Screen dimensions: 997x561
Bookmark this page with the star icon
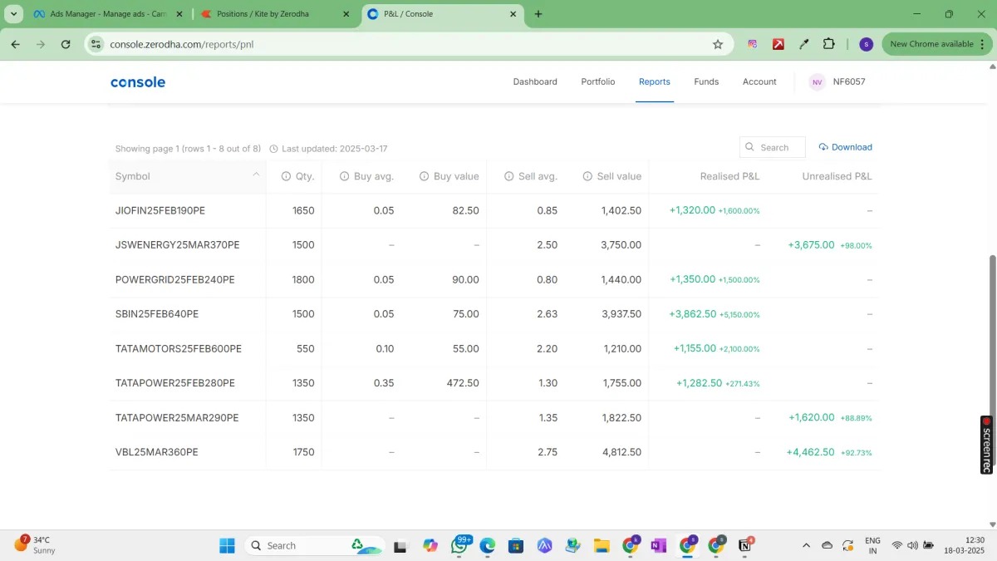pyautogui.click(x=718, y=44)
